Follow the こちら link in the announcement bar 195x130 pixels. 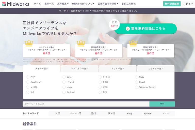pyautogui.click(x=114, y=11)
